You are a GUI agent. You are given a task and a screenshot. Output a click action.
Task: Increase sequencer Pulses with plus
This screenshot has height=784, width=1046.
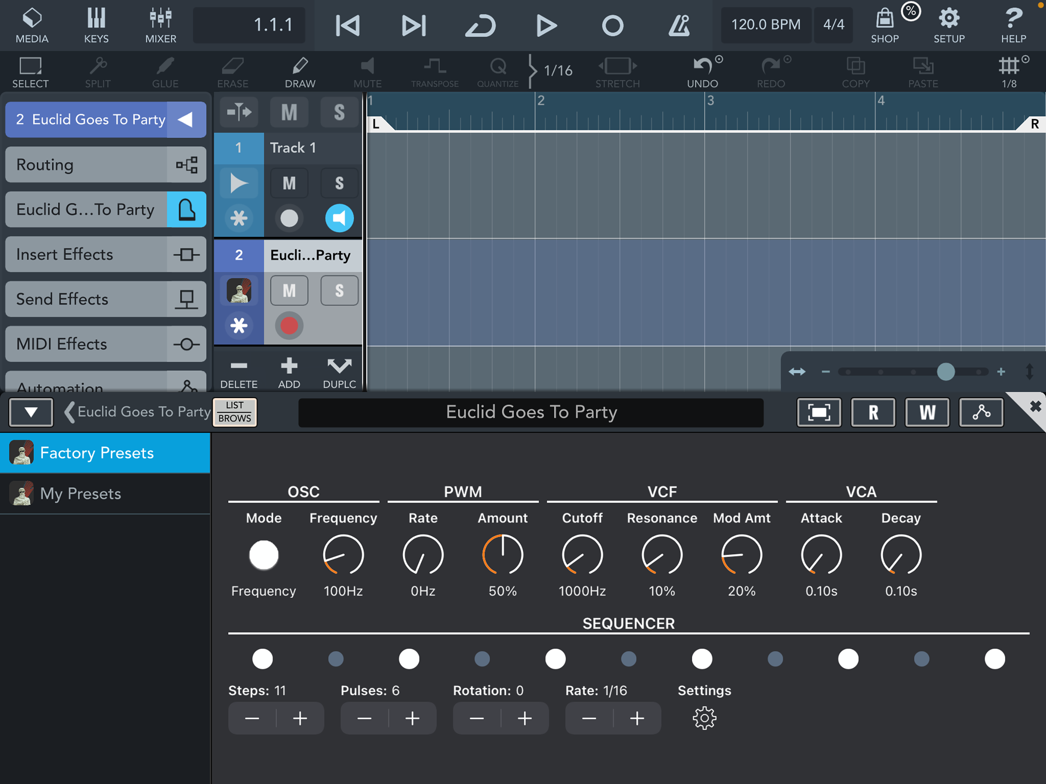[x=412, y=718]
